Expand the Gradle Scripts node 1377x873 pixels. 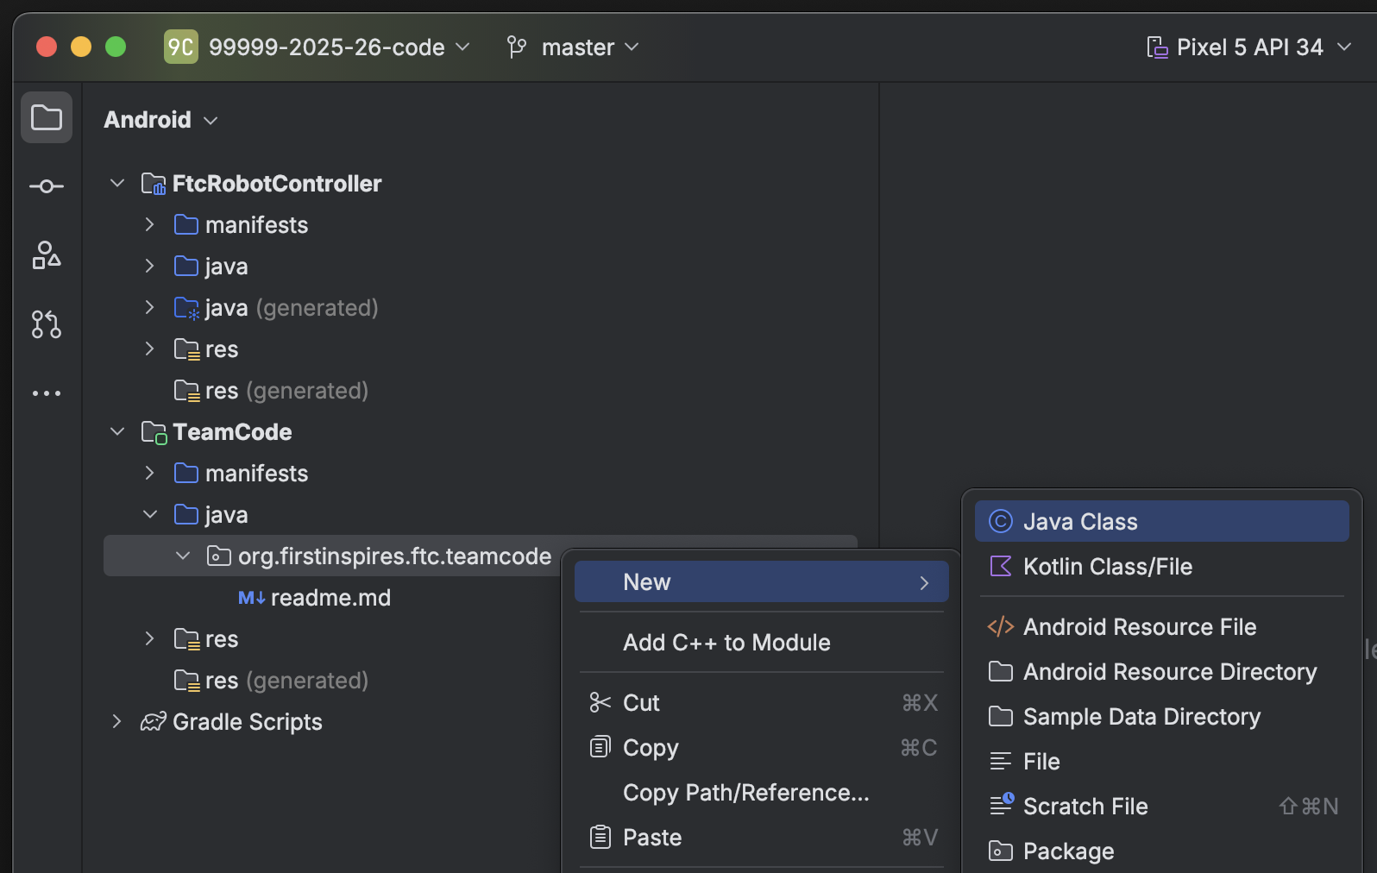coord(117,721)
